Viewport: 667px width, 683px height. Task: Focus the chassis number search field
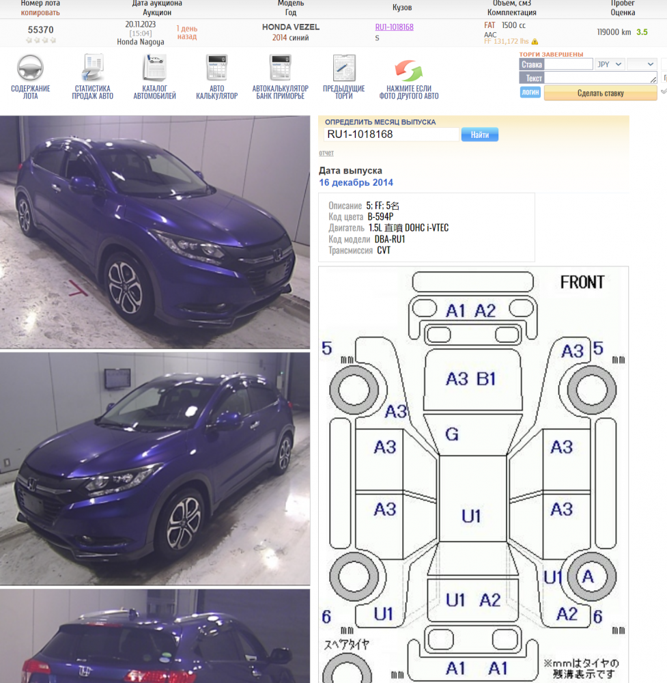pyautogui.click(x=391, y=135)
